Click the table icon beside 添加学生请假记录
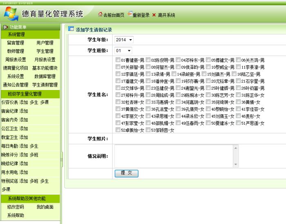The image size is (286, 224). (71, 29)
